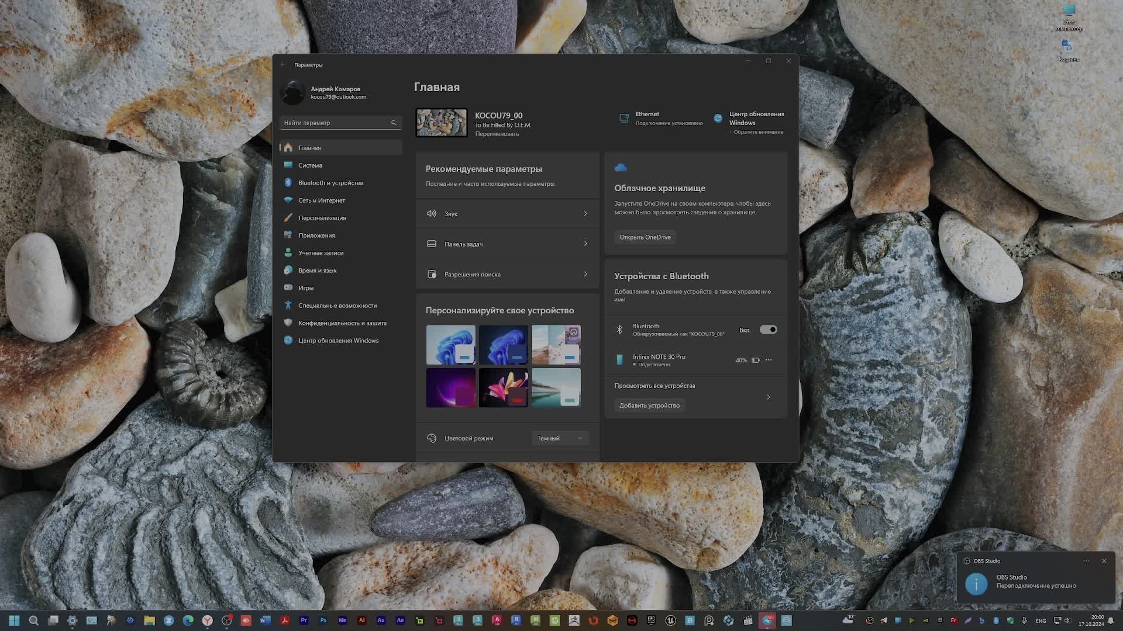Select the dark blue bloom theme
The width and height of the screenshot is (1123, 631).
tap(504, 345)
